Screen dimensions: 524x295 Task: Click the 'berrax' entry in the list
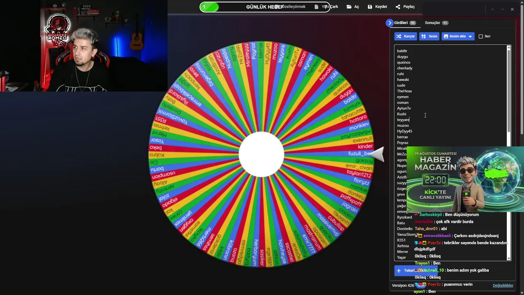click(402, 137)
